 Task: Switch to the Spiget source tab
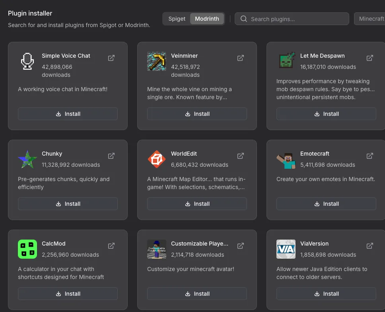pyautogui.click(x=177, y=19)
